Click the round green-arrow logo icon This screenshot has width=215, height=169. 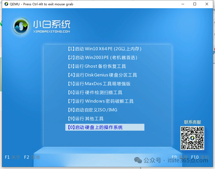pos(21,26)
